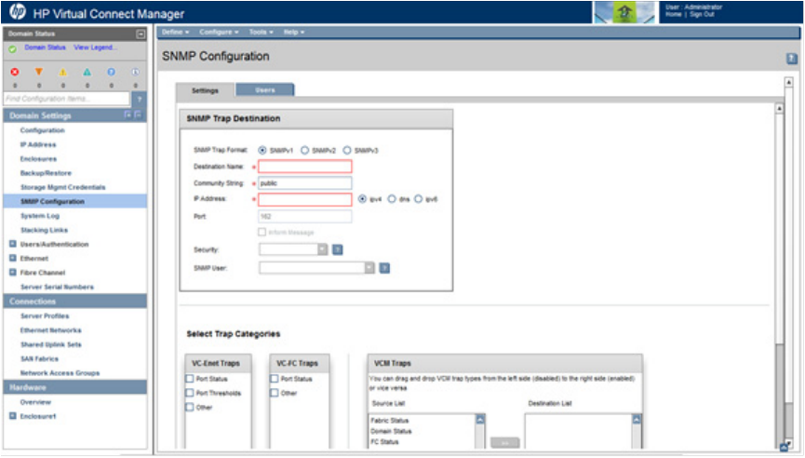This screenshot has width=805, height=458.
Task: Click the green domain status check icon
Action: pyautogui.click(x=12, y=48)
